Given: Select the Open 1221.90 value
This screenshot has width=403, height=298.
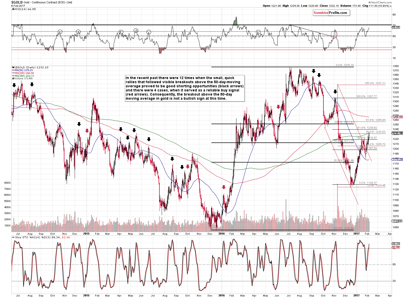Looking at the screenshot, I should 272,6.
